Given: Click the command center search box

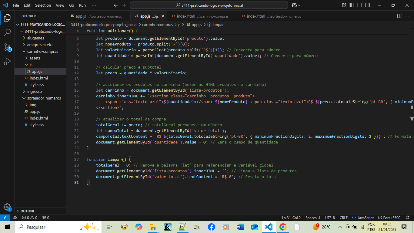Looking at the screenshot, I should [209, 5].
